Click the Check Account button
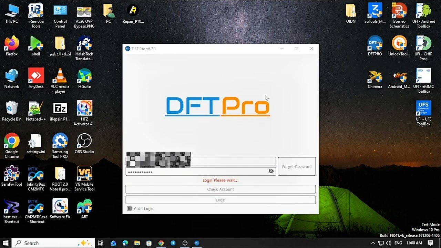The height and width of the screenshot is (248, 441). pyautogui.click(x=220, y=189)
